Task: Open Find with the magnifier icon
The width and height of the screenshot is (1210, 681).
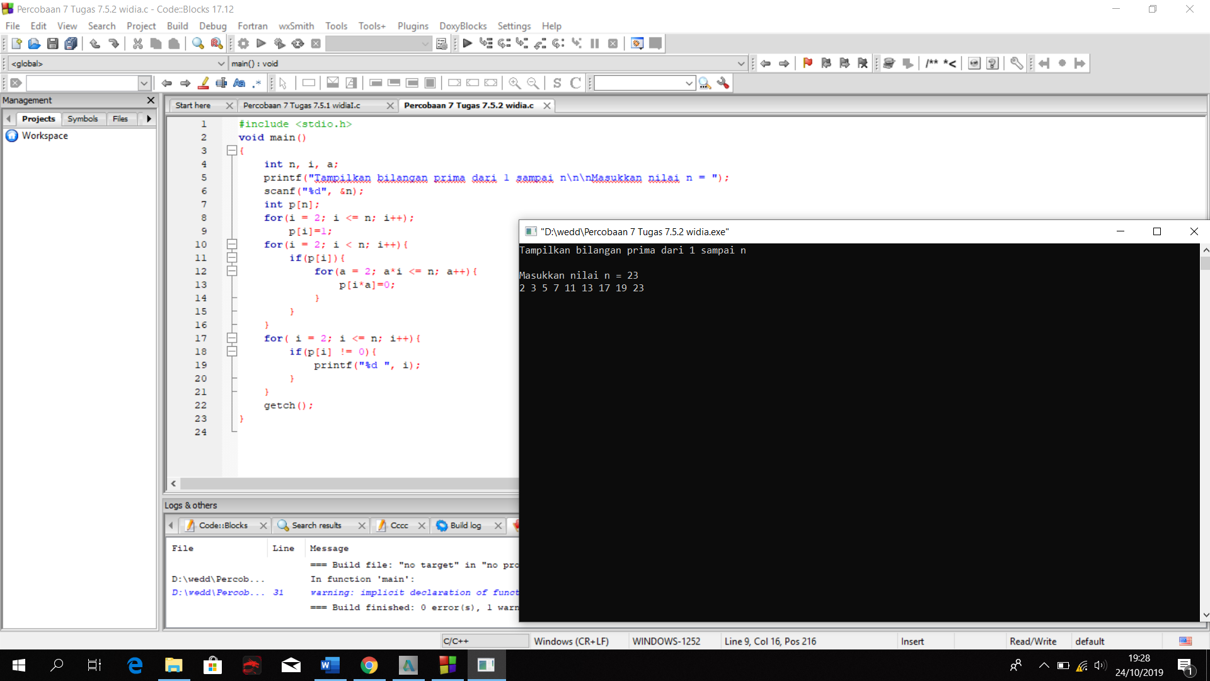Action: (198, 44)
